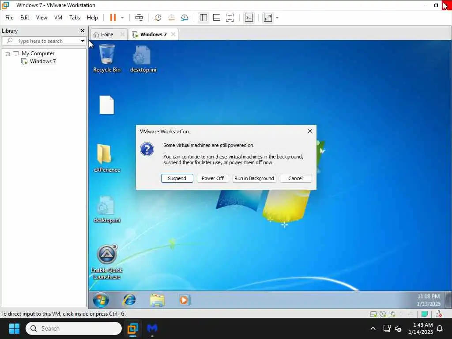This screenshot has width=452, height=339.
Task: Revert the virtual machine to its snapshot
Action: pos(171,18)
